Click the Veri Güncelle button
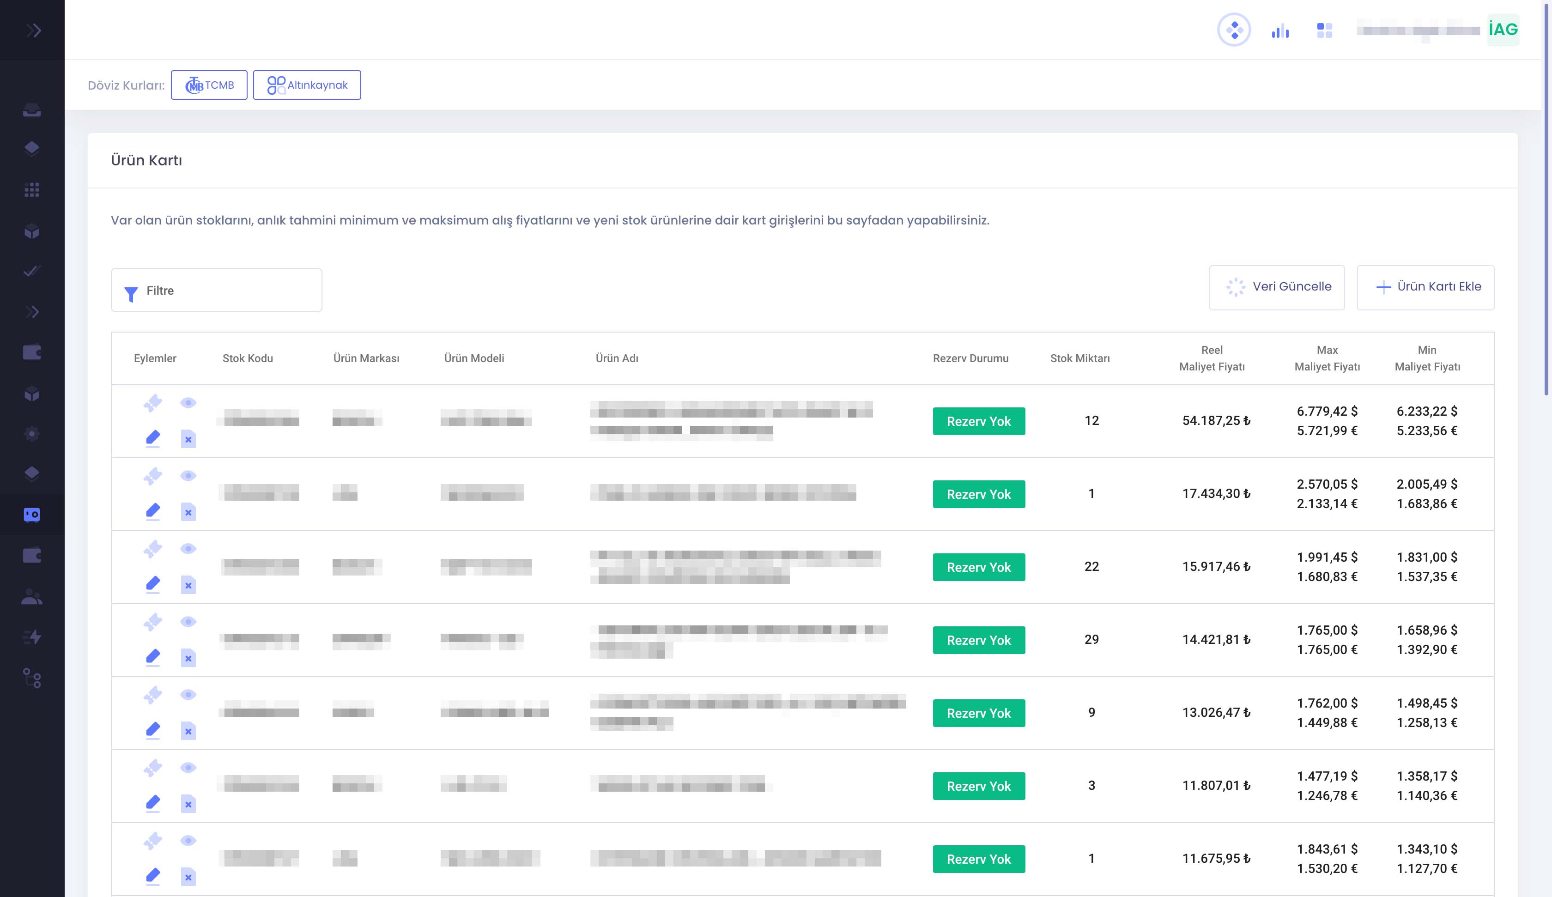The image size is (1552, 897). tap(1277, 287)
